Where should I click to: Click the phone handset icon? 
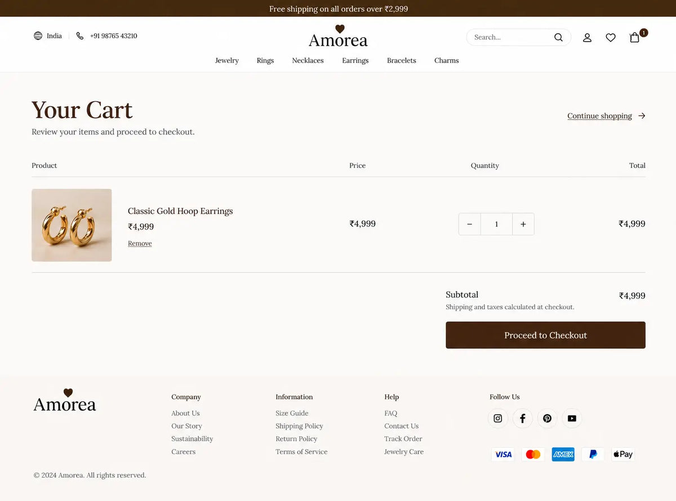click(x=80, y=35)
